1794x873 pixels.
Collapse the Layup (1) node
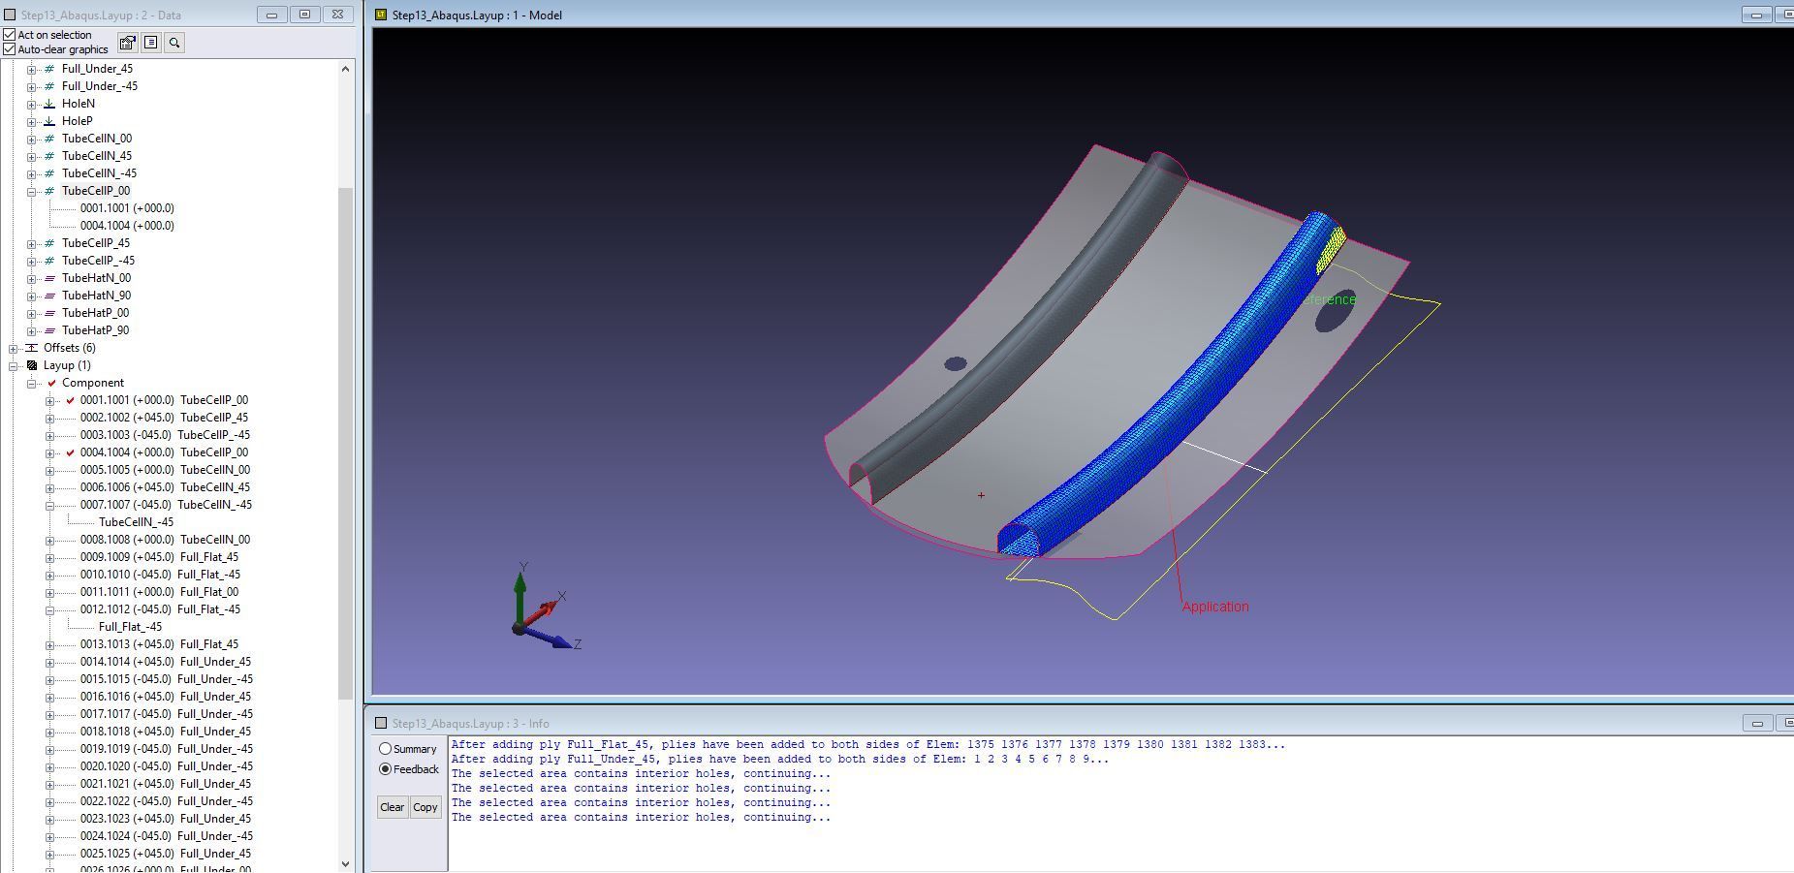pyautogui.click(x=13, y=365)
